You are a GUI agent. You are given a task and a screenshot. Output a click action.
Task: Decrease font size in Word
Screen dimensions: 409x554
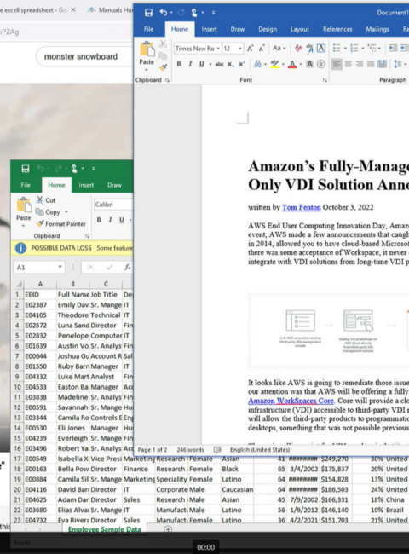(x=262, y=49)
